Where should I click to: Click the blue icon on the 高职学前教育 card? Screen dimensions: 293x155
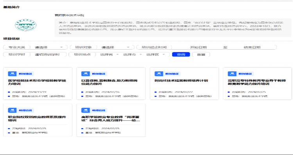(86, 110)
